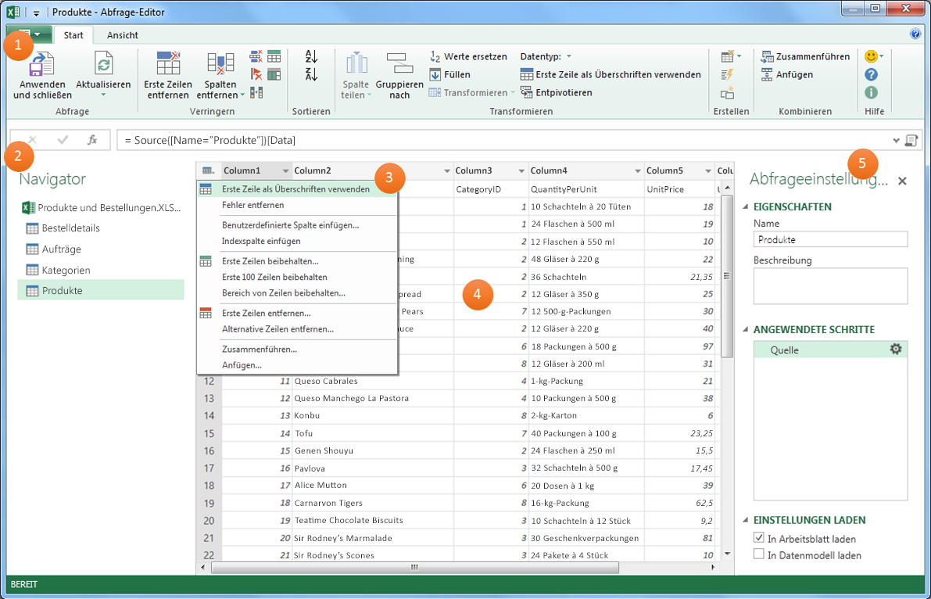
Task: Switch to the Start ribbon tab
Action: point(73,35)
